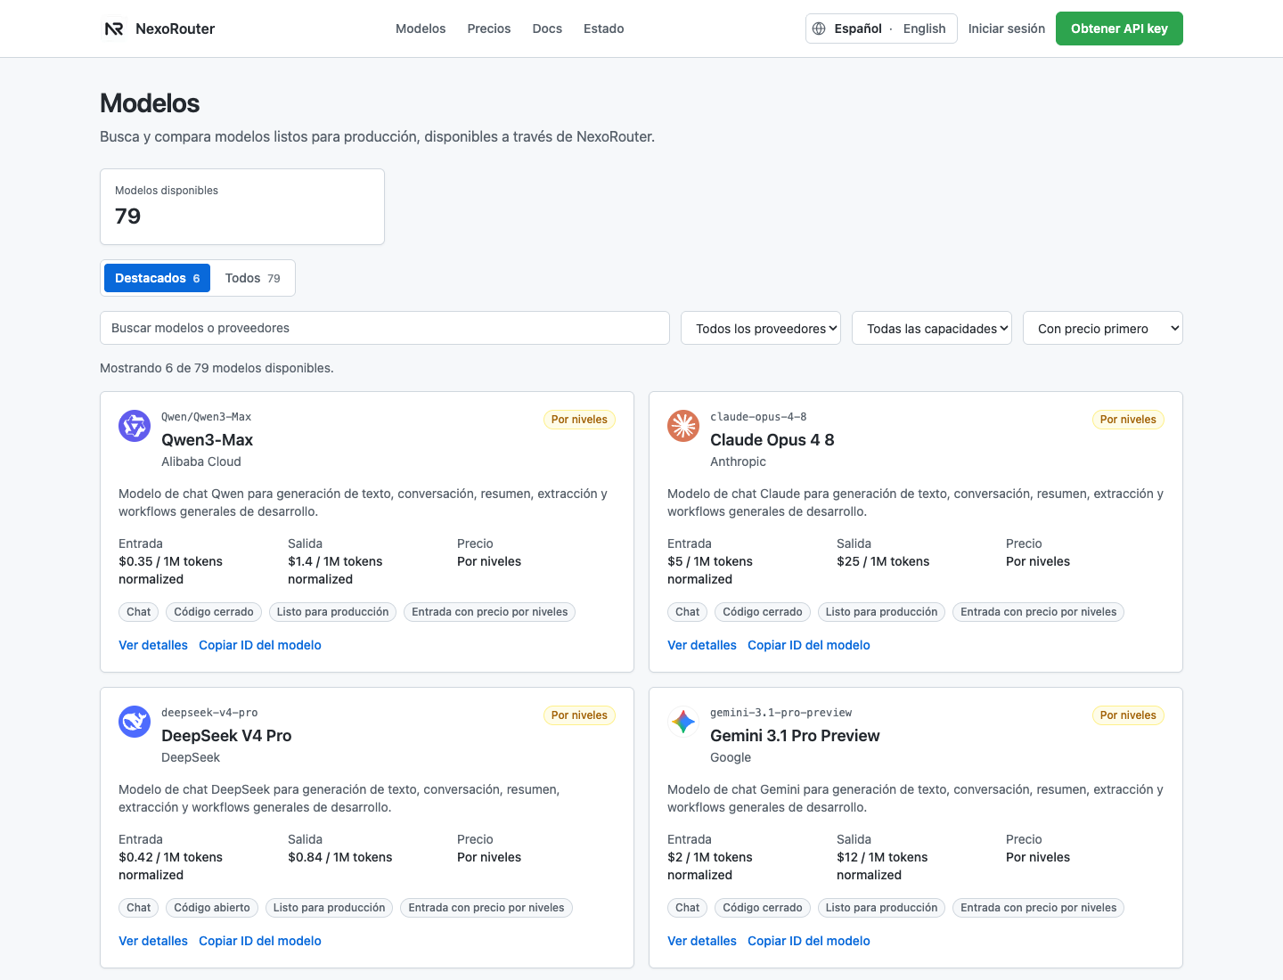
Task: Click the gemini-3.1-pro-preview model ID text
Action: [x=780, y=713]
